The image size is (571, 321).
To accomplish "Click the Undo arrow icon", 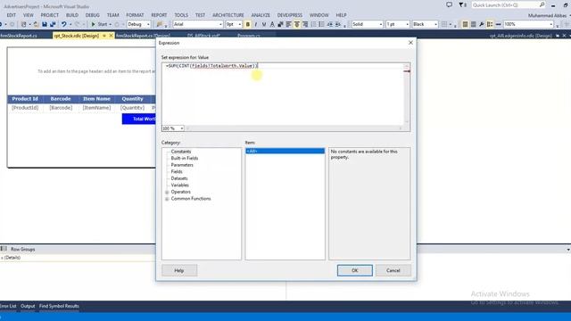I will pos(63,24).
